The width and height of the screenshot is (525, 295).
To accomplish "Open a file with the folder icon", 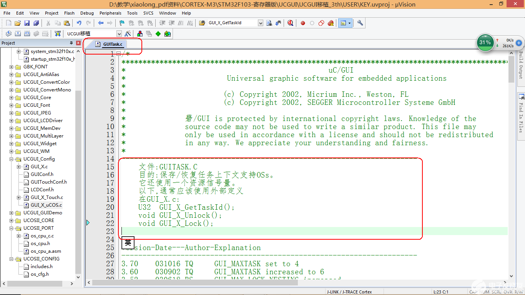I will [x=18, y=23].
